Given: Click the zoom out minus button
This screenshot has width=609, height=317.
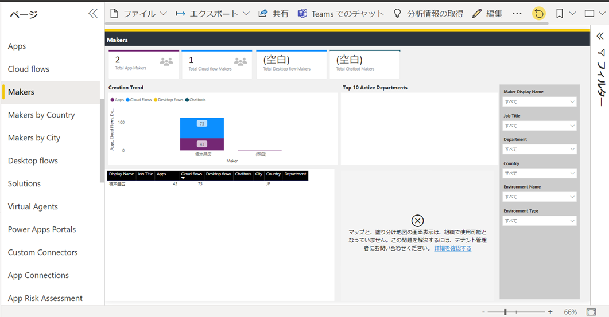Looking at the screenshot, I should (483, 312).
